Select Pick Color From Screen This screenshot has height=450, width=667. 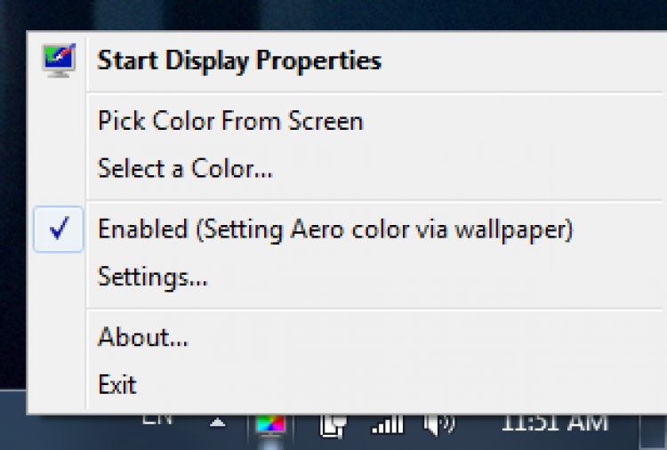tap(230, 121)
